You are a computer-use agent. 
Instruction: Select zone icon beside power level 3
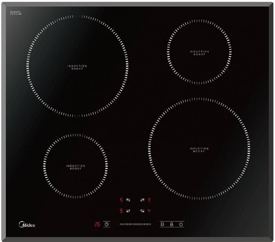point(142,200)
